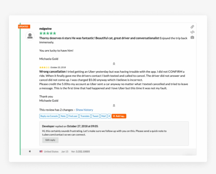Open the orange Add tag dropdown
This screenshot has width=216, height=174.
119,116
